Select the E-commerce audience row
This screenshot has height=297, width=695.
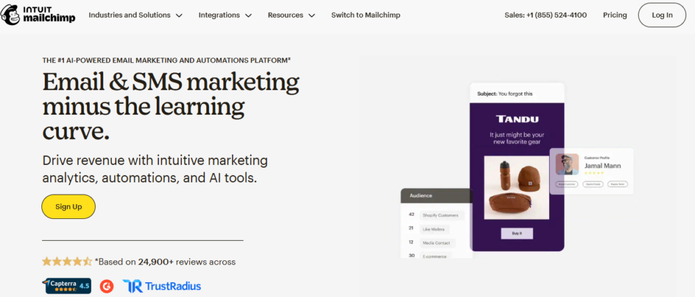[x=431, y=256]
